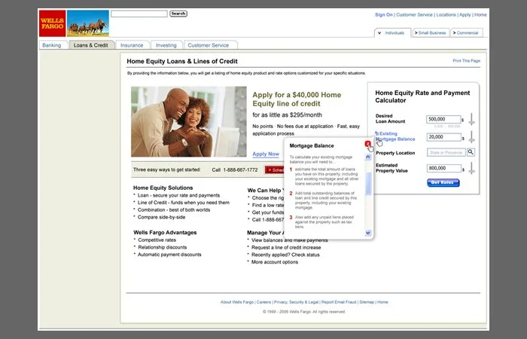Click 'Request a line of credit increase'
The image size is (527, 339).
286,248
